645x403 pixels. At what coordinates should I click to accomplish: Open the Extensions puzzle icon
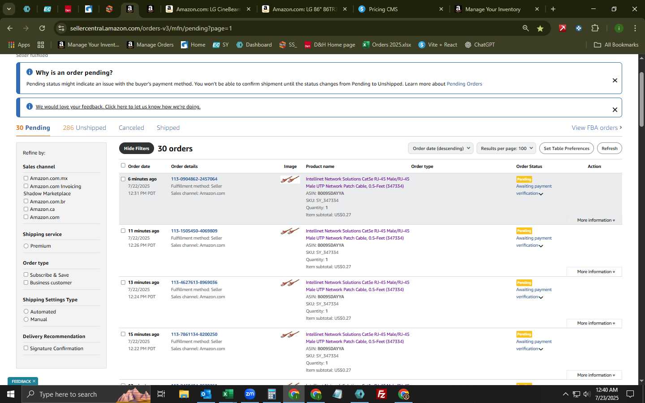[595, 28]
